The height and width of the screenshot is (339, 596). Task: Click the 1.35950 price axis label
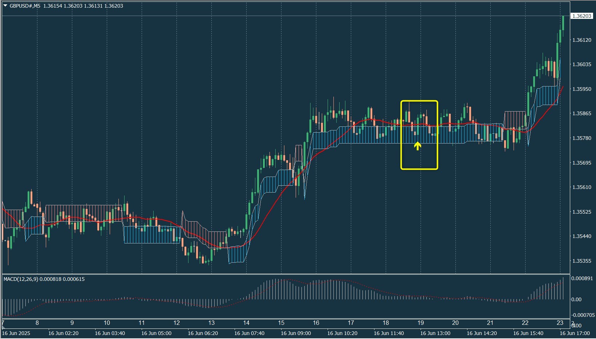(x=582, y=89)
